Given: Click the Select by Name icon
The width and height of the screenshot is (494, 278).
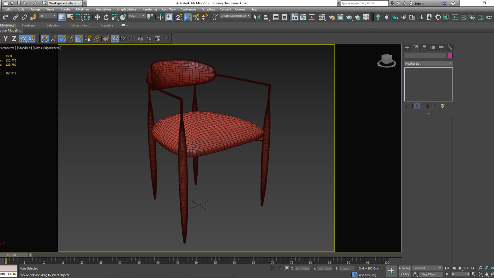Looking at the screenshot, I should (70, 17).
